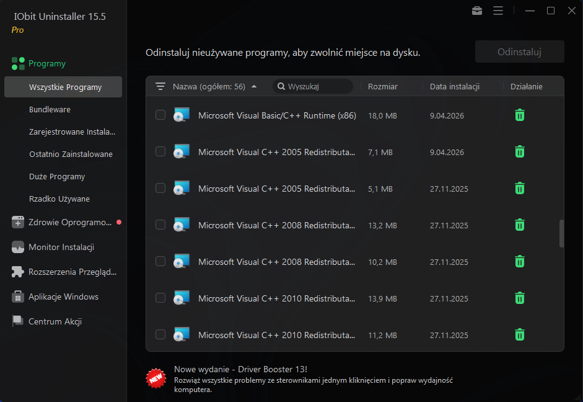Image resolution: width=583 pixels, height=402 pixels.
Task: Click the Działanie column header
Action: [526, 86]
